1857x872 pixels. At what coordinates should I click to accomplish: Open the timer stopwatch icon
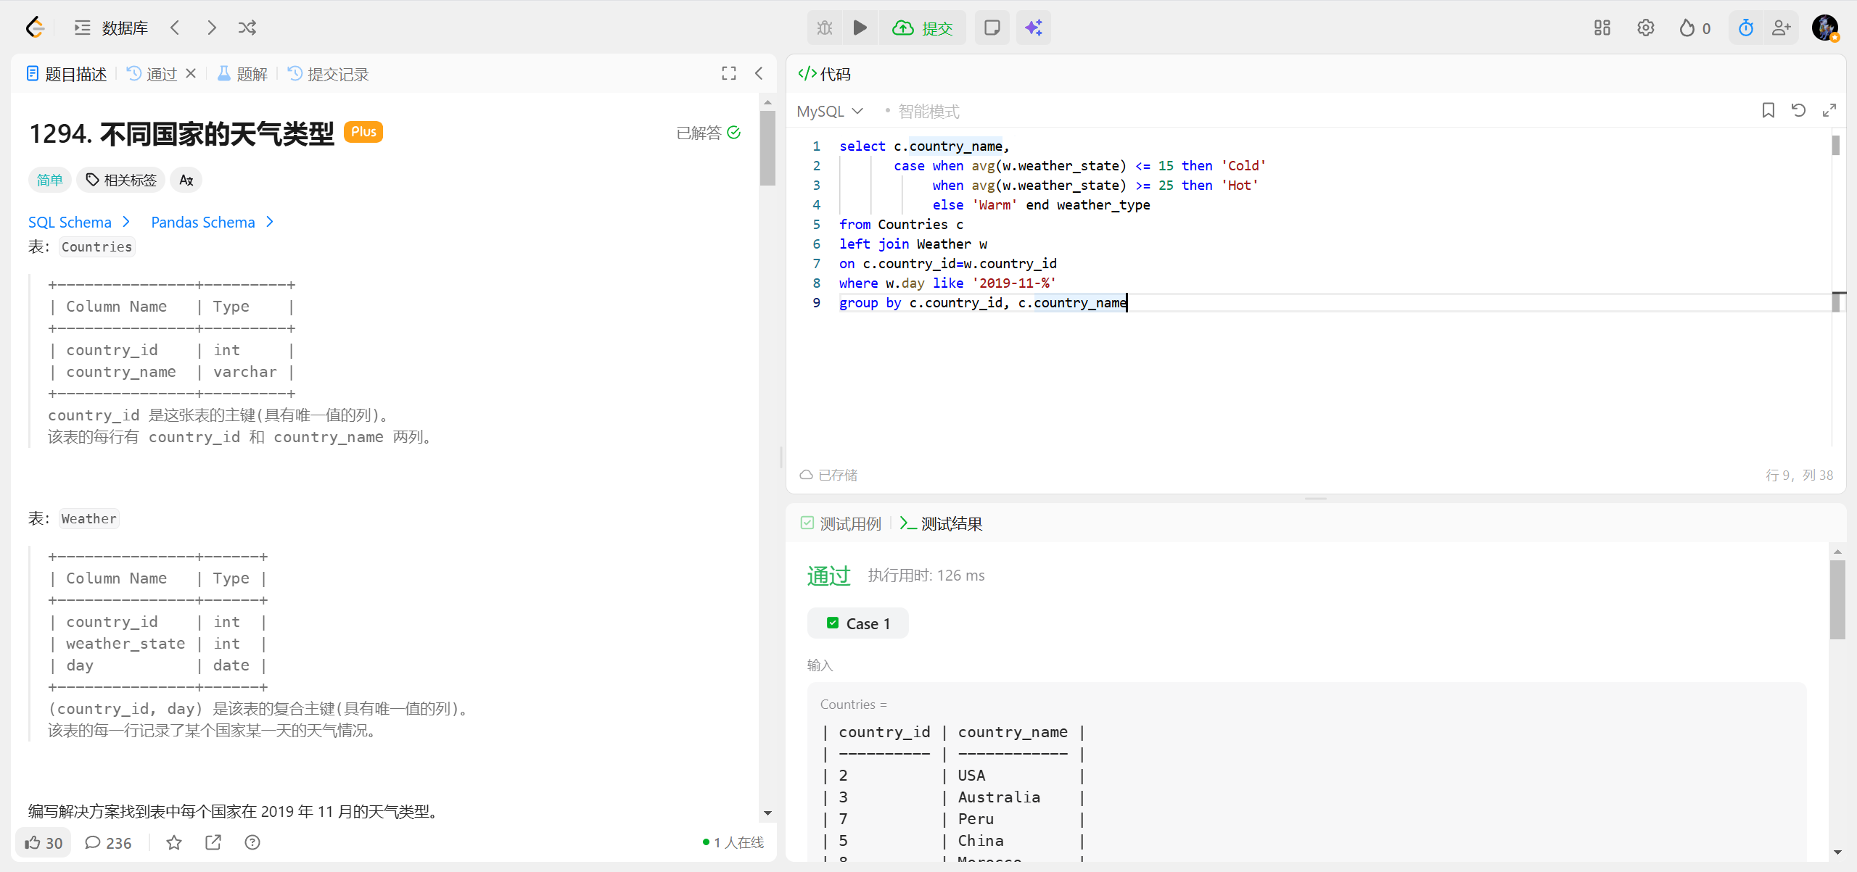(x=1745, y=28)
